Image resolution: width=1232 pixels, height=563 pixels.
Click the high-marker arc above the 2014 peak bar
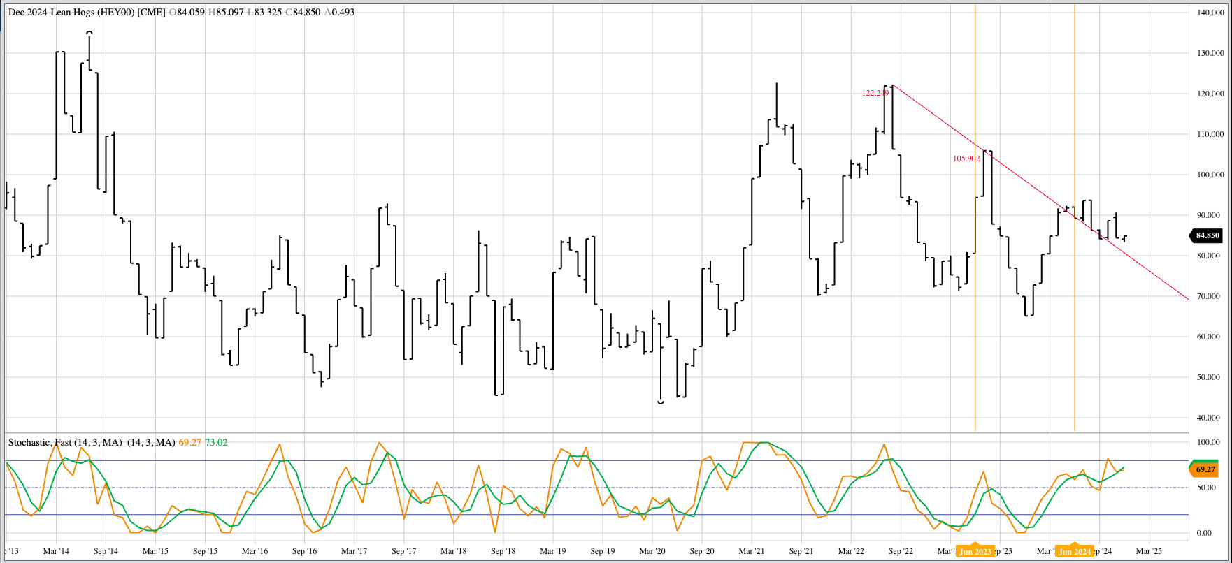click(x=89, y=32)
